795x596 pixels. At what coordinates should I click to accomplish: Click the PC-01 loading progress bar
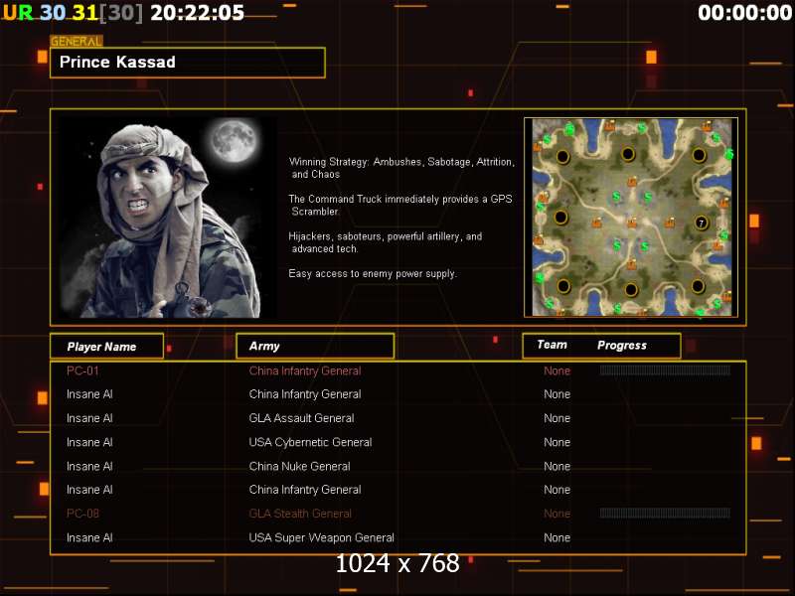(665, 371)
